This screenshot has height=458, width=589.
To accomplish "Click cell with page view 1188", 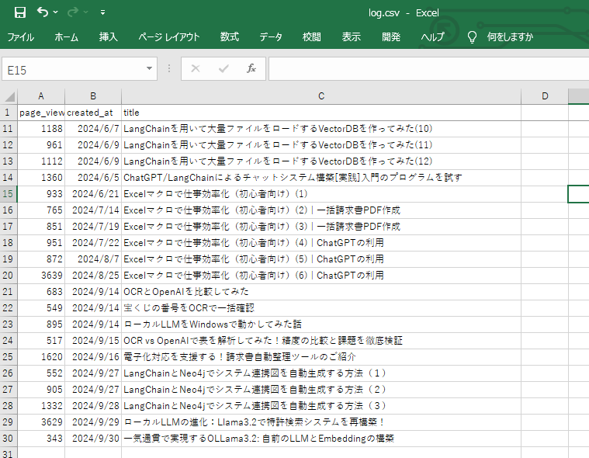I will pos(41,129).
